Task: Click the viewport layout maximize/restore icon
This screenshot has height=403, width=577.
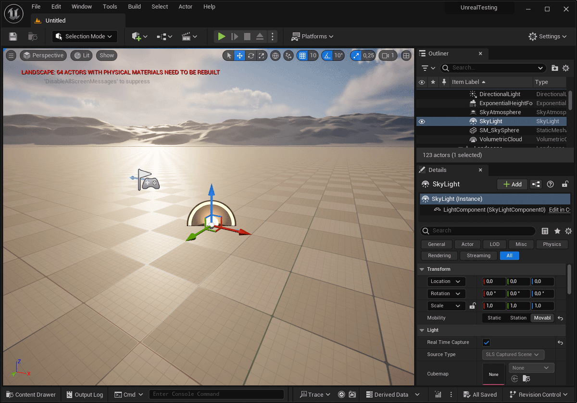Action: tap(406, 56)
